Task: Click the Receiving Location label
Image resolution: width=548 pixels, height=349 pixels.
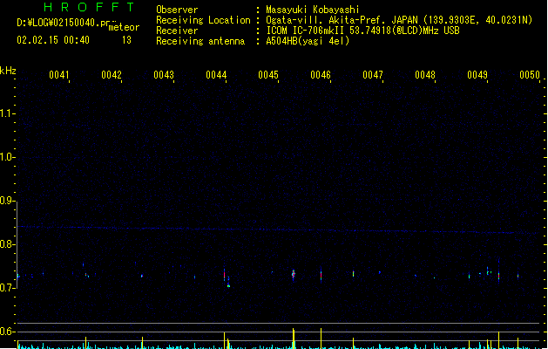Action: pos(203,20)
